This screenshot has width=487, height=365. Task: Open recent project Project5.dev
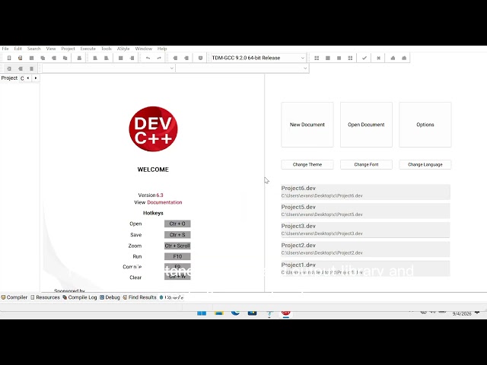pyautogui.click(x=365, y=211)
